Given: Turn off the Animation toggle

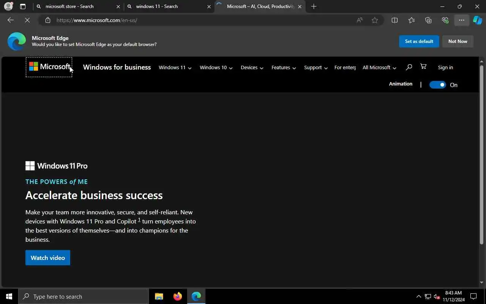Looking at the screenshot, I should [x=437, y=85].
